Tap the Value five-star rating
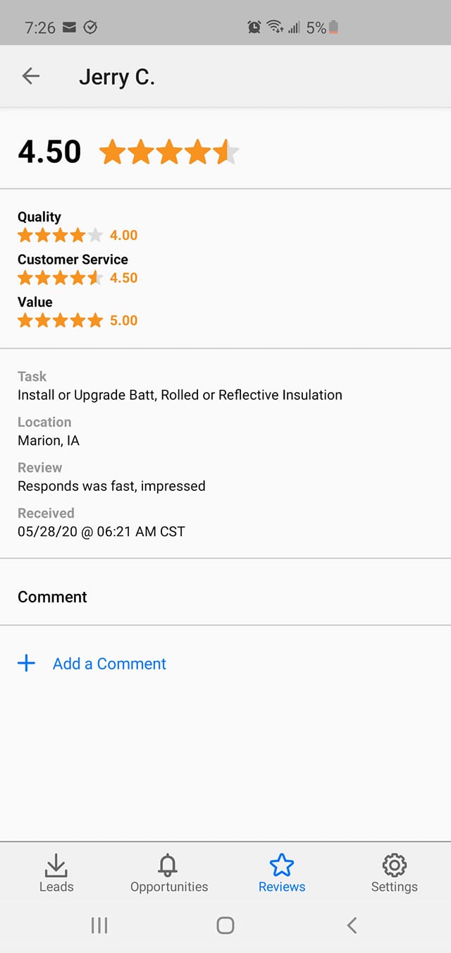451x953 pixels. (x=61, y=320)
